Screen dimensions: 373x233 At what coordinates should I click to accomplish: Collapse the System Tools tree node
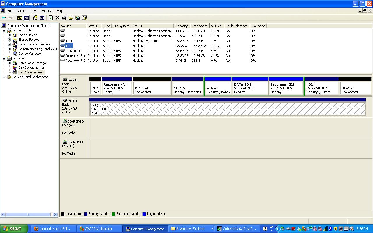[x=4, y=30]
